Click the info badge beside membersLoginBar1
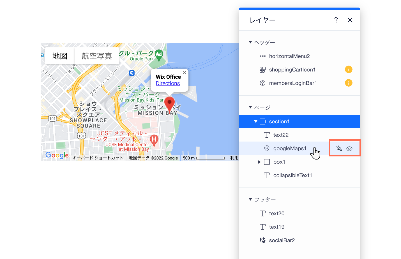 [x=349, y=83]
